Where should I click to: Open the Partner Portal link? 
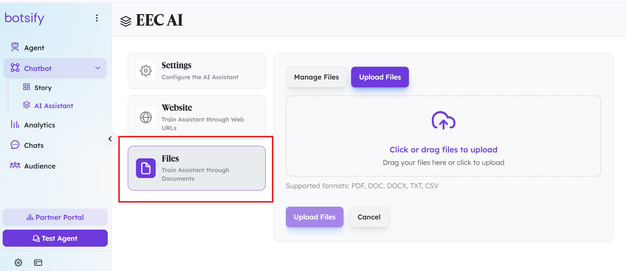click(55, 217)
